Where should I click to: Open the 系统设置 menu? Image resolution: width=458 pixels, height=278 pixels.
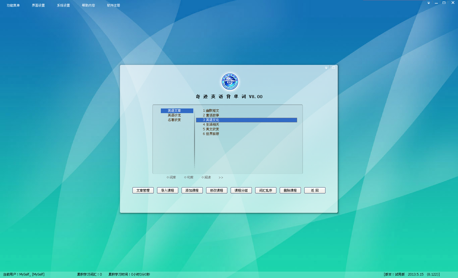pos(63,5)
